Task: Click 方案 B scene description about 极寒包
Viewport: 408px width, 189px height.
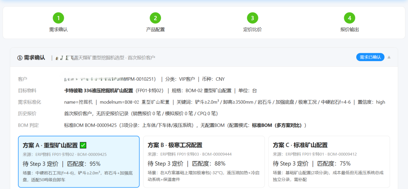Action: click(x=204, y=176)
